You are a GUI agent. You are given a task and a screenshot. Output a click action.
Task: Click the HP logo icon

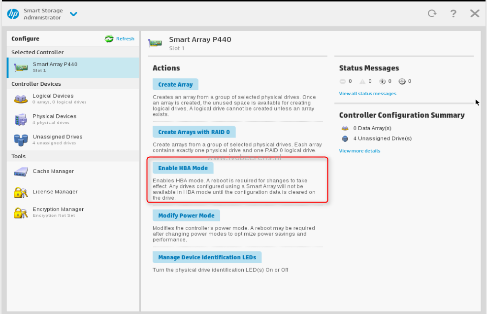coord(13,14)
